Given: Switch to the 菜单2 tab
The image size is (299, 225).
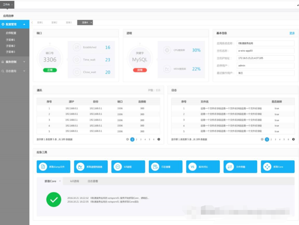Looking at the screenshot, I should coord(54,22).
